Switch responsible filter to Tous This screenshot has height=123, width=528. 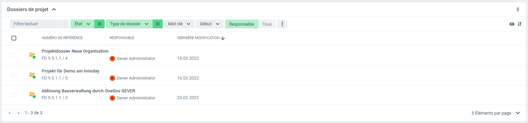pyautogui.click(x=267, y=24)
